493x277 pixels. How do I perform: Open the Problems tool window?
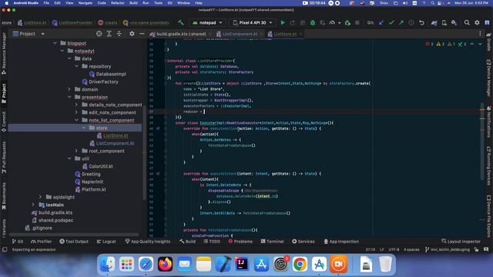pos(240,241)
